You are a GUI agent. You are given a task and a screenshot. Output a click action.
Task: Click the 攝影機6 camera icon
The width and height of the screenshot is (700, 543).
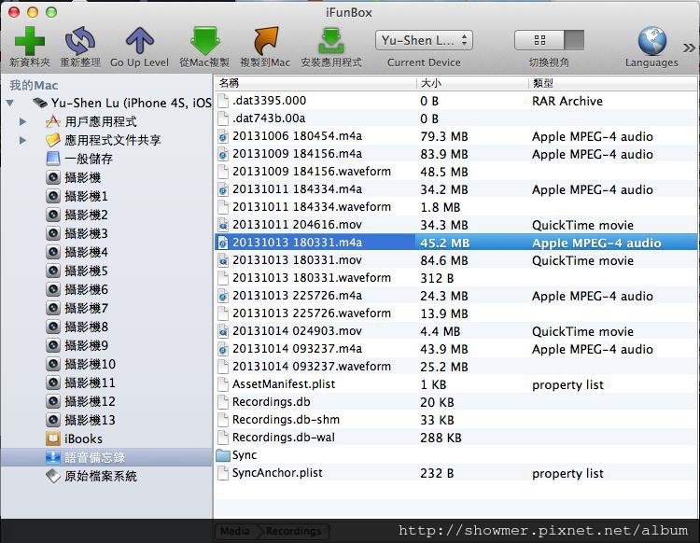pos(53,289)
